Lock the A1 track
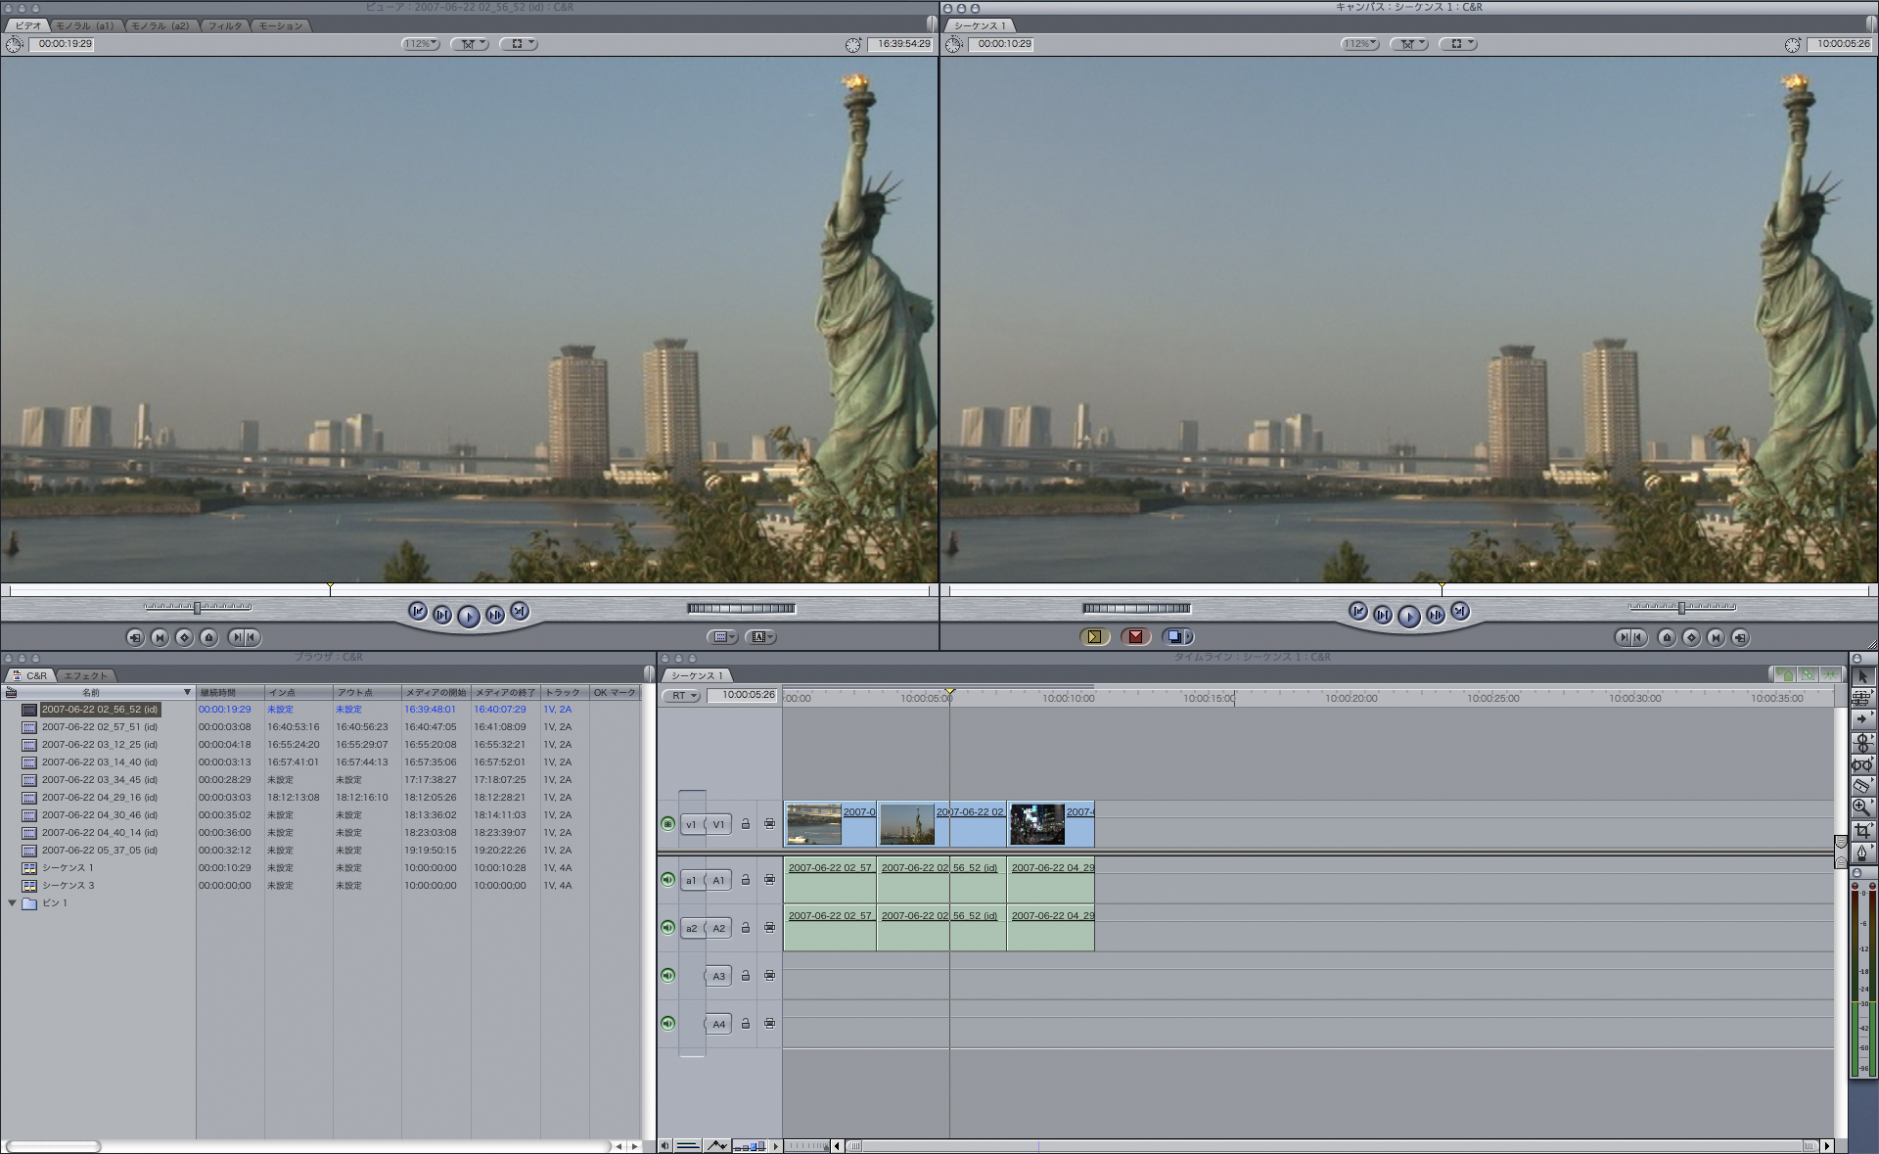 746,880
